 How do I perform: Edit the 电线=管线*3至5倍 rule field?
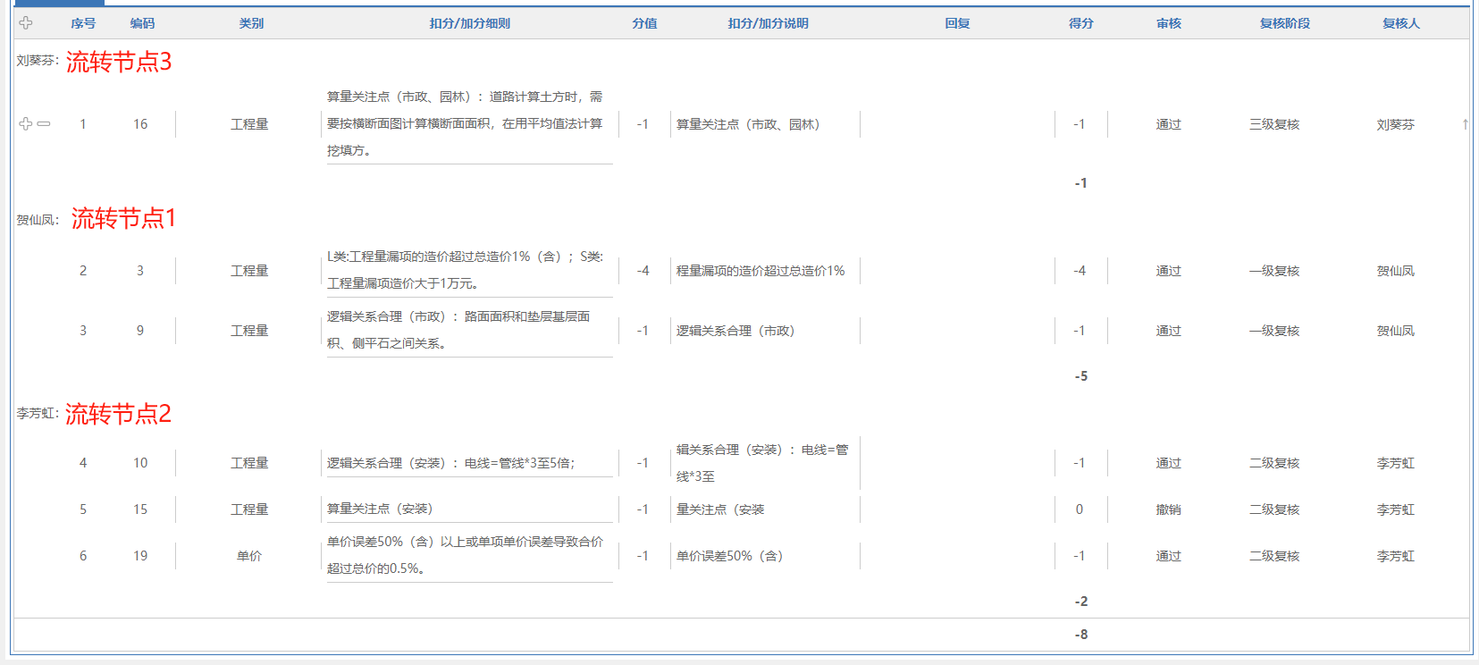(470, 463)
